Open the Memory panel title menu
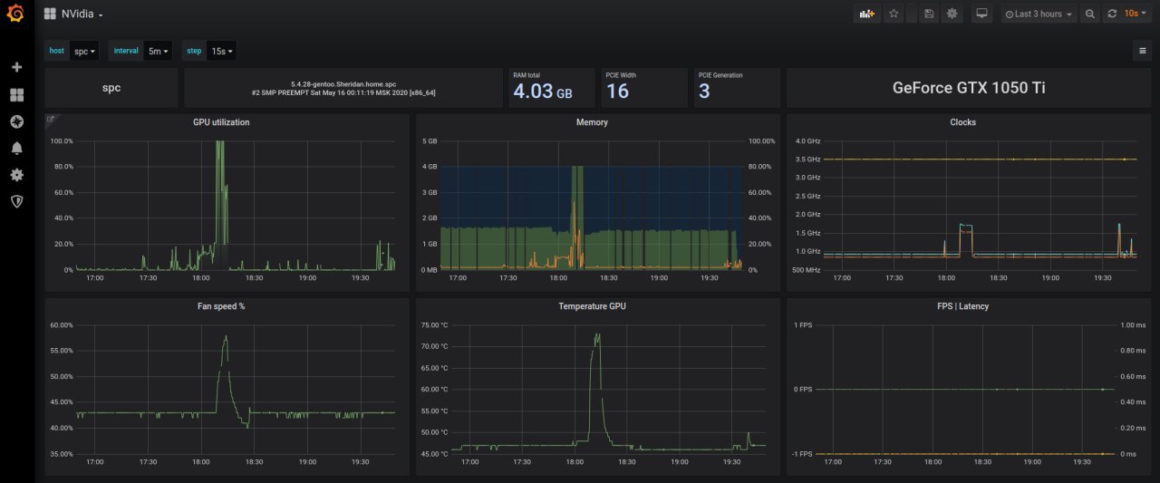Image resolution: width=1160 pixels, height=483 pixels. tap(592, 122)
